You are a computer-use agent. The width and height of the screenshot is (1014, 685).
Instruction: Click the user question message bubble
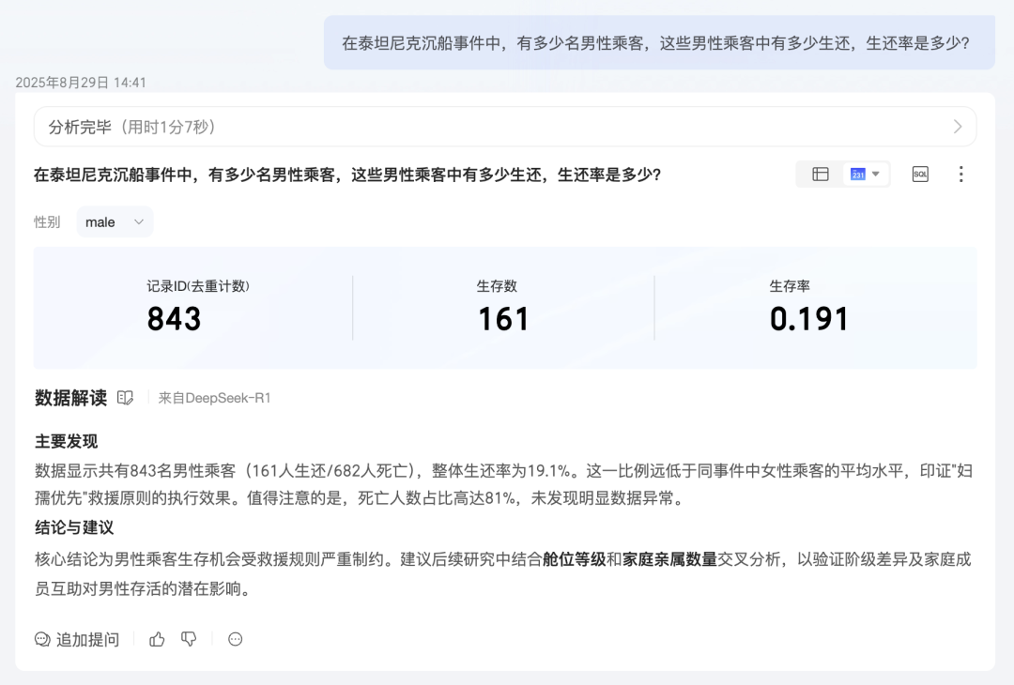click(659, 42)
